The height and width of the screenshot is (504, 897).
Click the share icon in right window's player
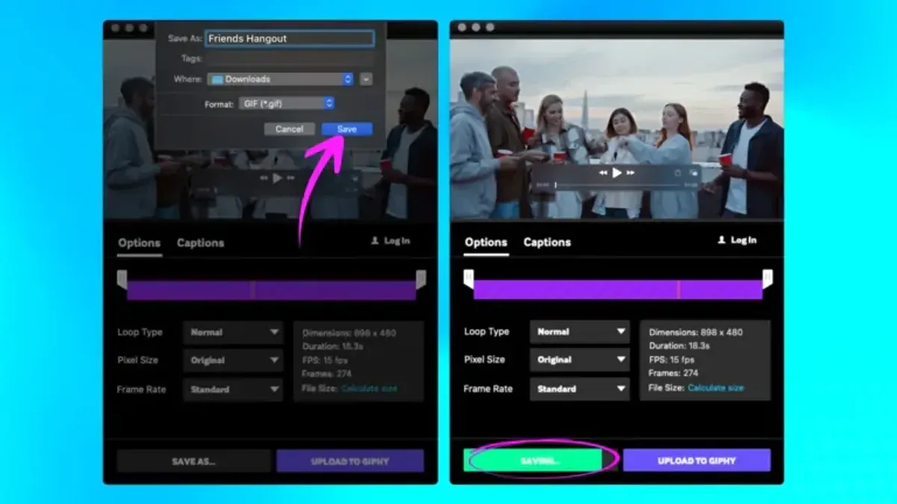pyautogui.click(x=677, y=172)
